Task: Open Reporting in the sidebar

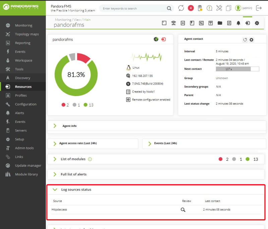Action: (x=23, y=43)
